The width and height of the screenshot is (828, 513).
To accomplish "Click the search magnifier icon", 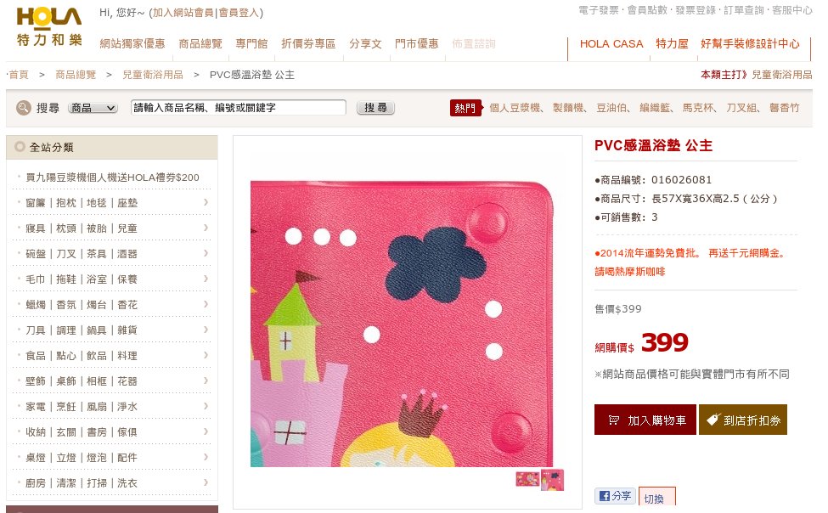I will (x=23, y=108).
